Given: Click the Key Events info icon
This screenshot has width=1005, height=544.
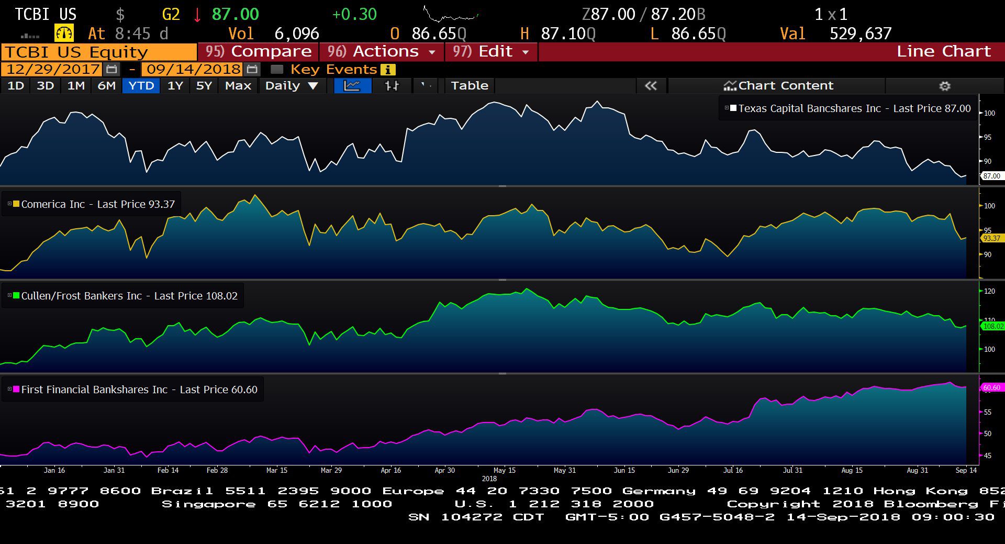Looking at the screenshot, I should [388, 70].
